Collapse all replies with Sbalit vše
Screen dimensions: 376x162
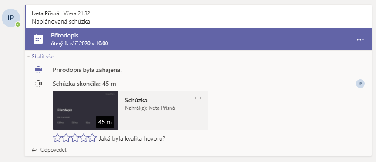tap(43, 57)
